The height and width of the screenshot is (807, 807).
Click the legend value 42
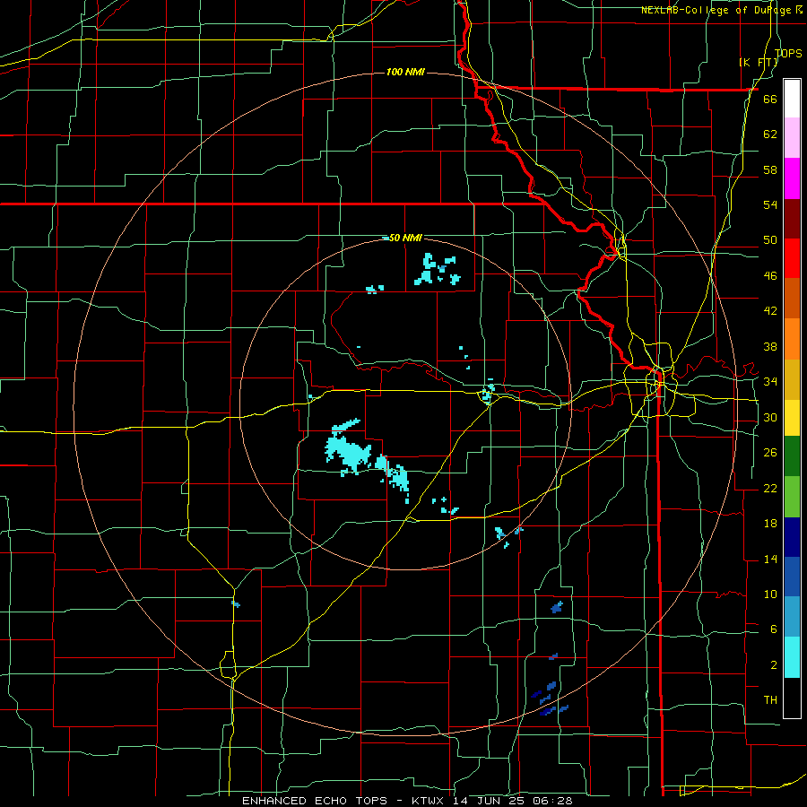(770, 311)
